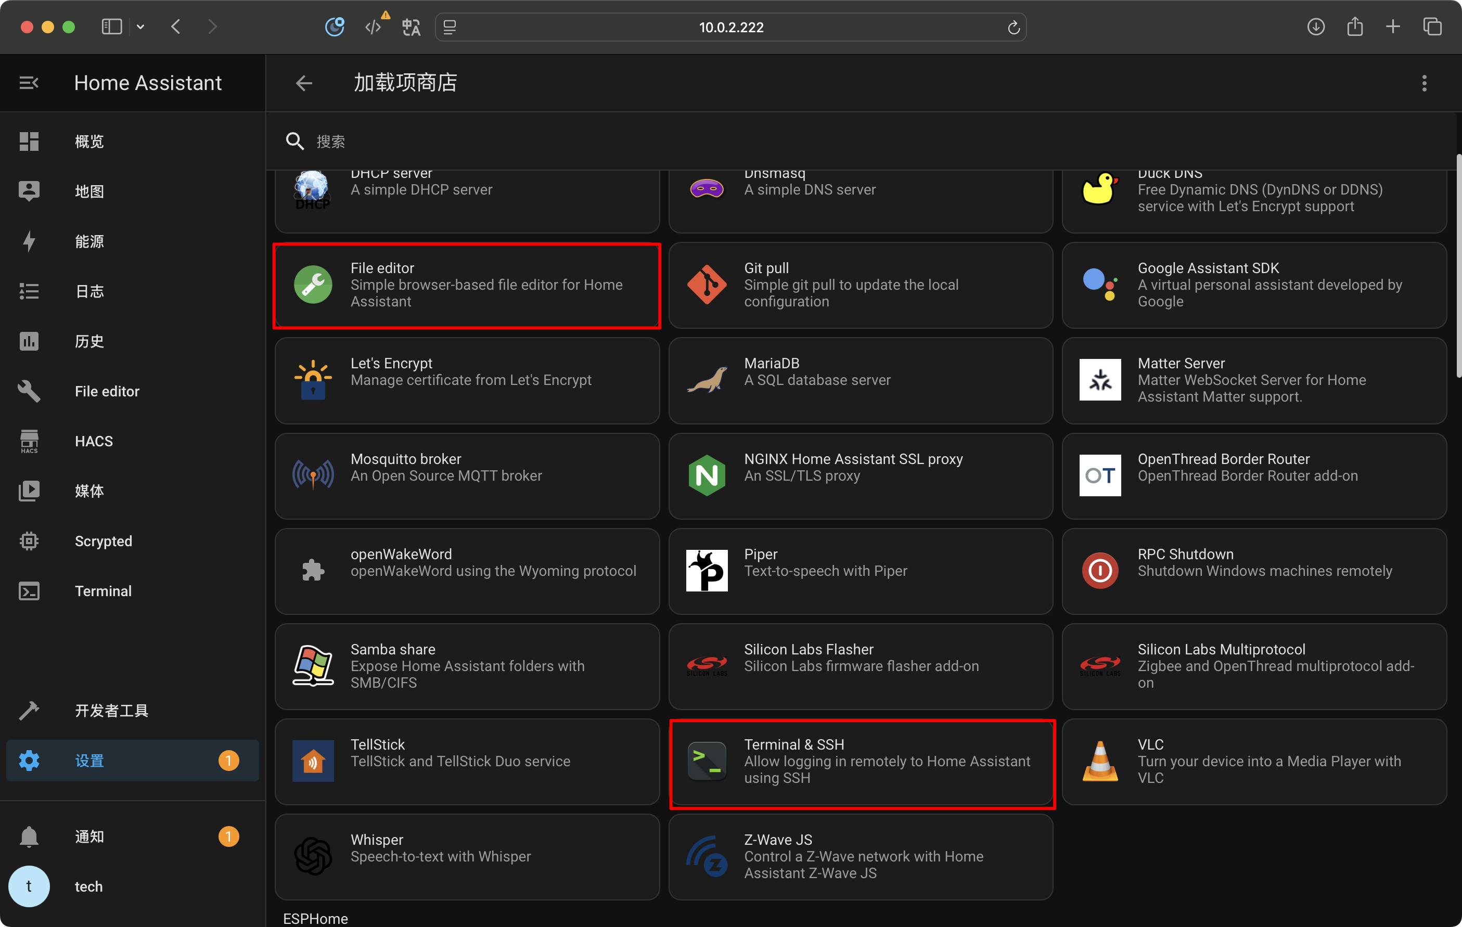Image resolution: width=1462 pixels, height=927 pixels.
Task: Click the 通知 notification bell icon
Action: pyautogui.click(x=29, y=836)
